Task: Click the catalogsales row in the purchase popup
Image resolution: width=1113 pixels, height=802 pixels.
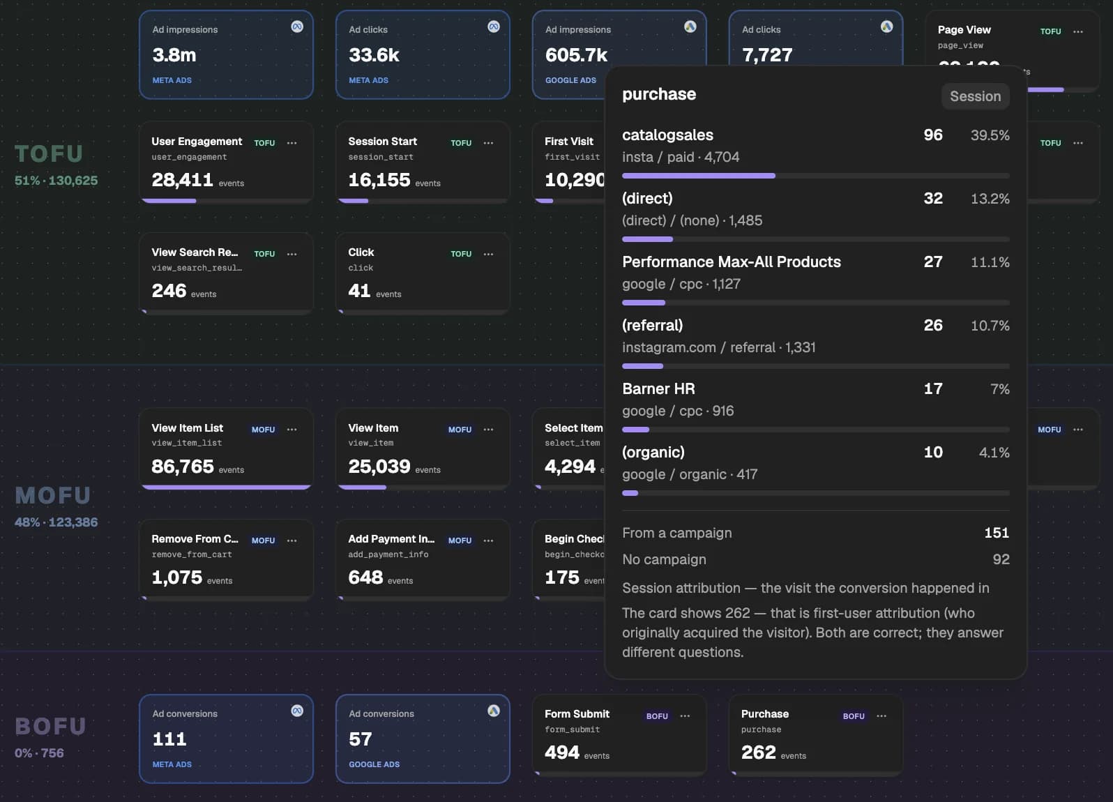Action: [x=816, y=152]
